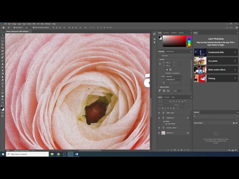Screen dimensions: 239x179
Task: Click the Windows Start button
Action: point(3,154)
